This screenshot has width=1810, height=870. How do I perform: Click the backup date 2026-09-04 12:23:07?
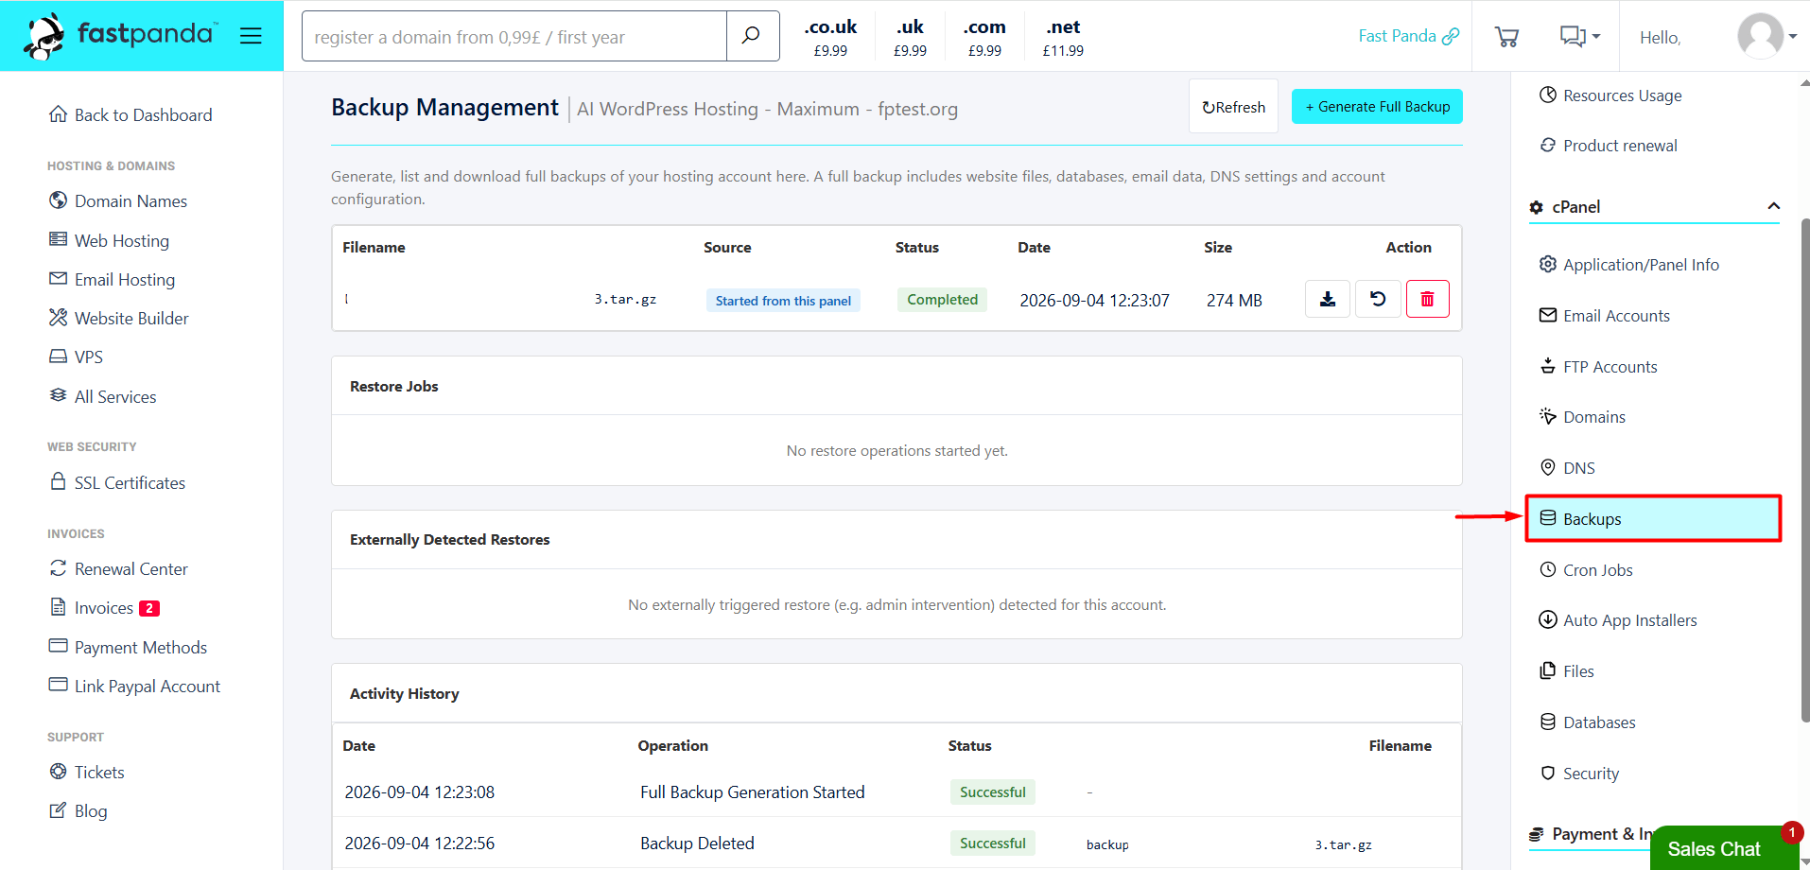1094,300
